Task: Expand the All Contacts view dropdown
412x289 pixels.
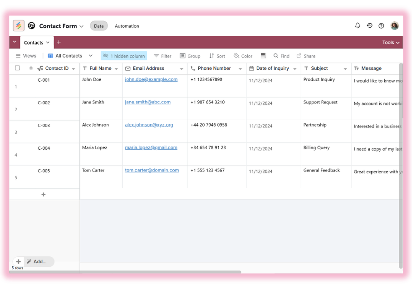Action: (x=91, y=56)
